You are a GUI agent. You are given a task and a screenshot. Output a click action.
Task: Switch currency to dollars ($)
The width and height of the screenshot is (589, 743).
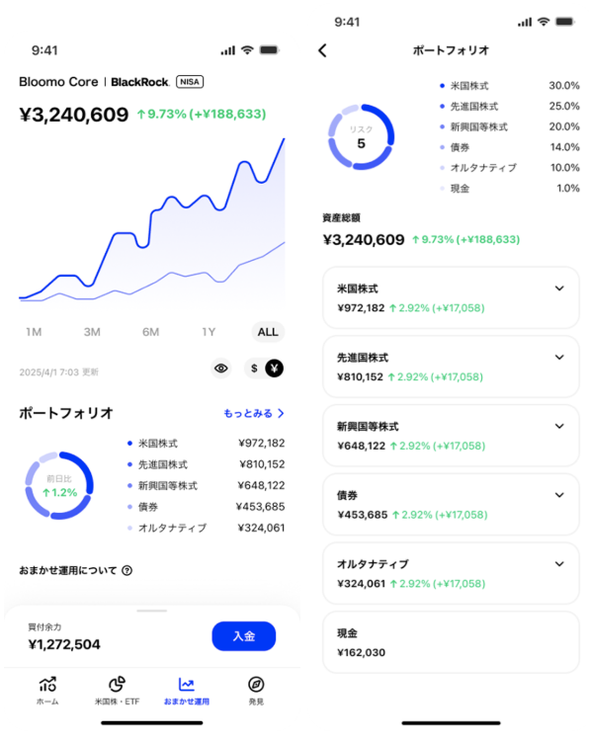point(254,369)
